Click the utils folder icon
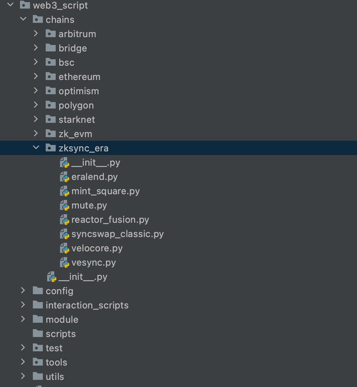Viewport: 357px width, 387px height. [x=38, y=376]
